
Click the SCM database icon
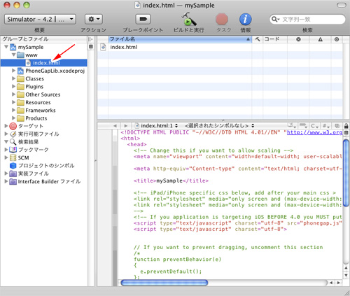click(x=13, y=157)
